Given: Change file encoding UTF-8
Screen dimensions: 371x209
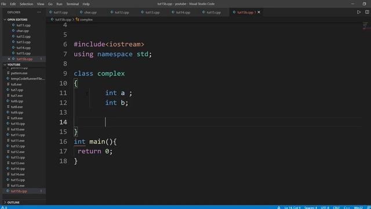Looking at the screenshot, I should (325, 207).
